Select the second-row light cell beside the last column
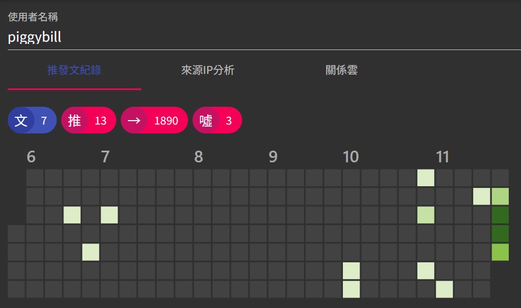This screenshot has height=308, width=521. 481,196
